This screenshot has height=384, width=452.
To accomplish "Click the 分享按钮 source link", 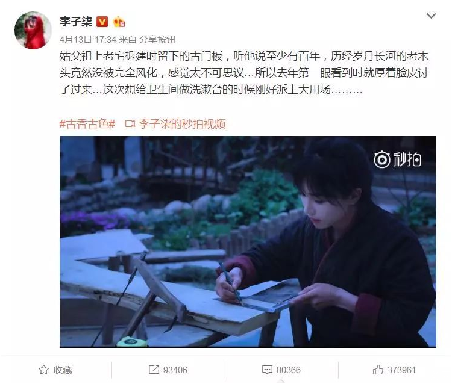I will pos(157,40).
